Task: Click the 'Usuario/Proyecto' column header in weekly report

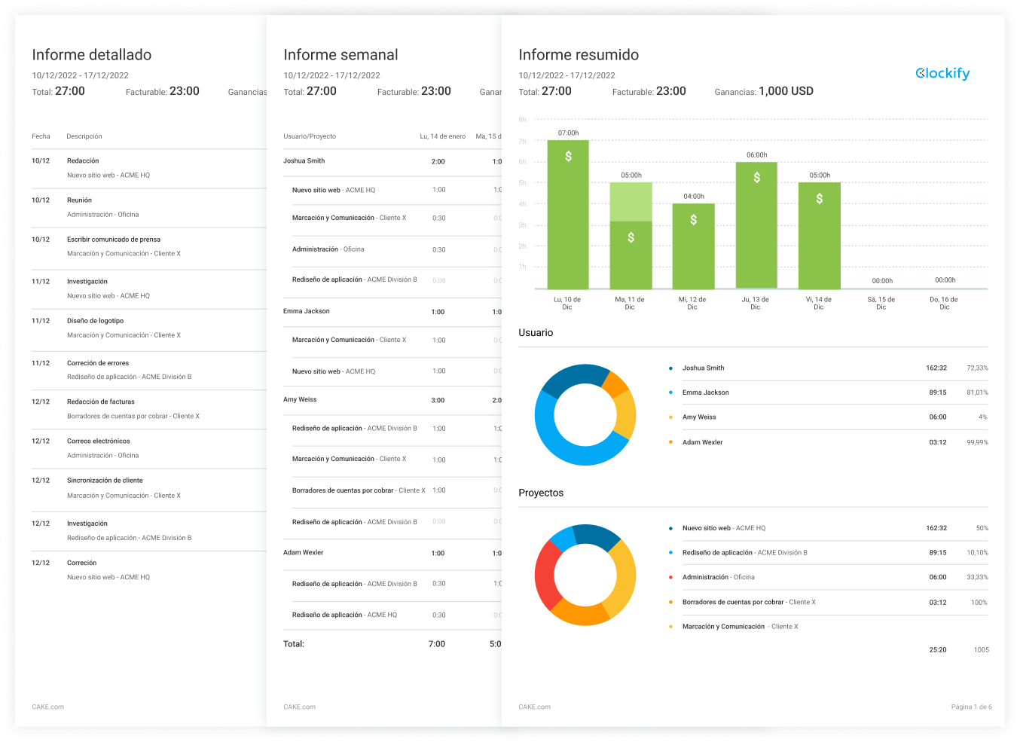Action: click(x=310, y=136)
